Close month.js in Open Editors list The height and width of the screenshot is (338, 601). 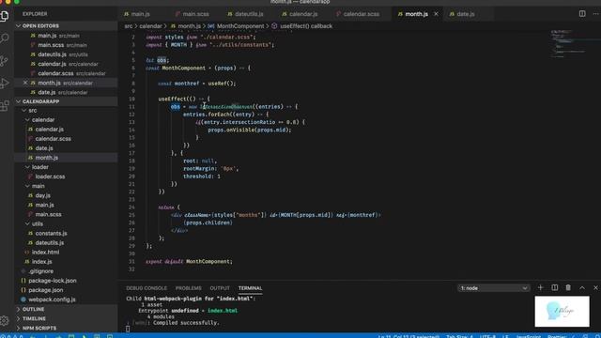tap(25, 83)
